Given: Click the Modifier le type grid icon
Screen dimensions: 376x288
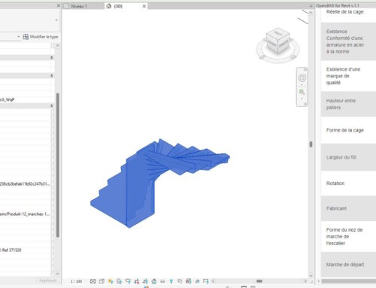Looking at the screenshot, I should [26, 37].
